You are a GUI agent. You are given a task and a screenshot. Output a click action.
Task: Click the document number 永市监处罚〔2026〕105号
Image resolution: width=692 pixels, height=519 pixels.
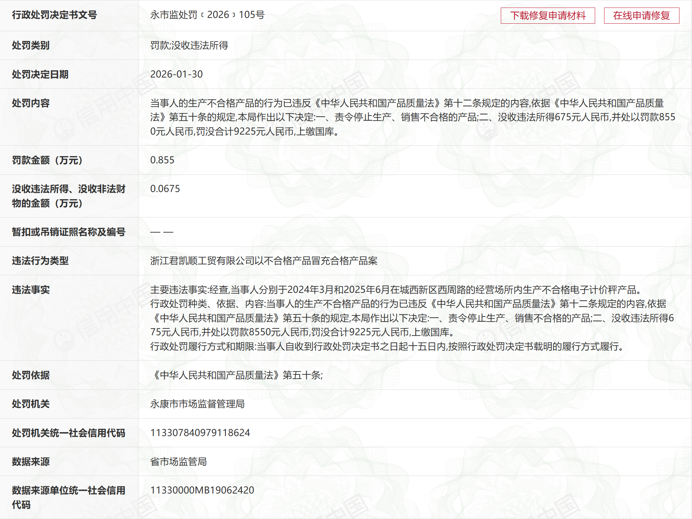point(207,15)
